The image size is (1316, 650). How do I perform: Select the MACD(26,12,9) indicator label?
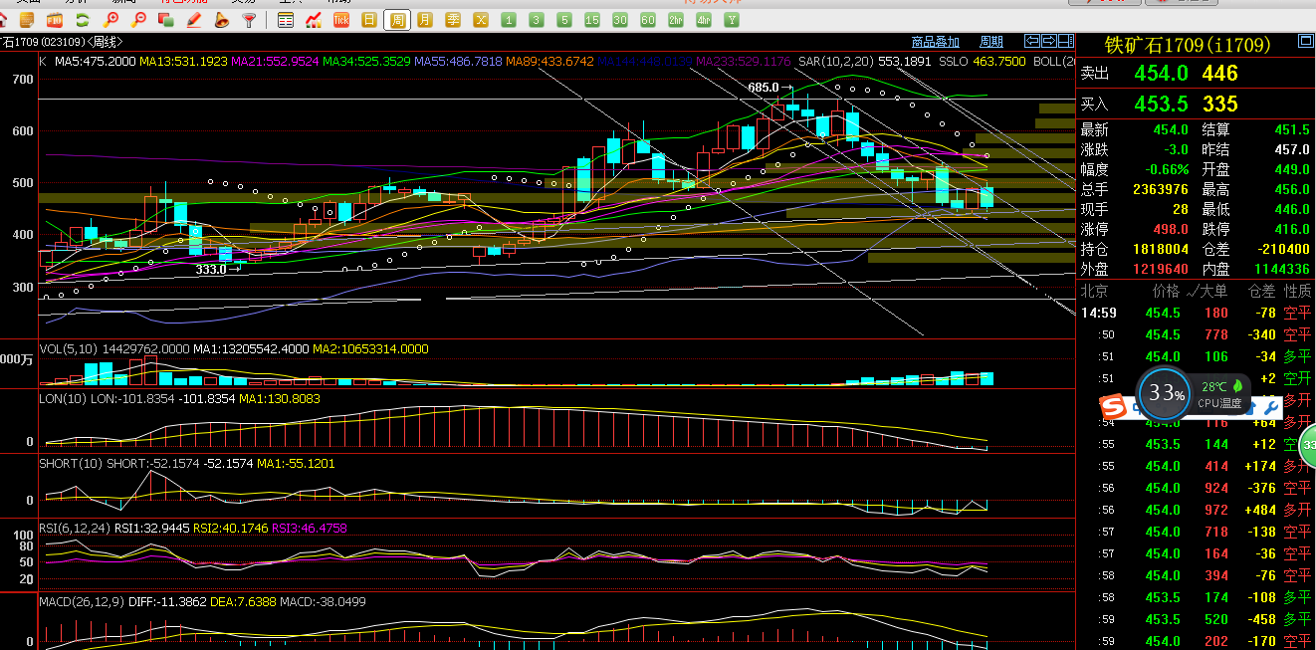tap(80, 602)
